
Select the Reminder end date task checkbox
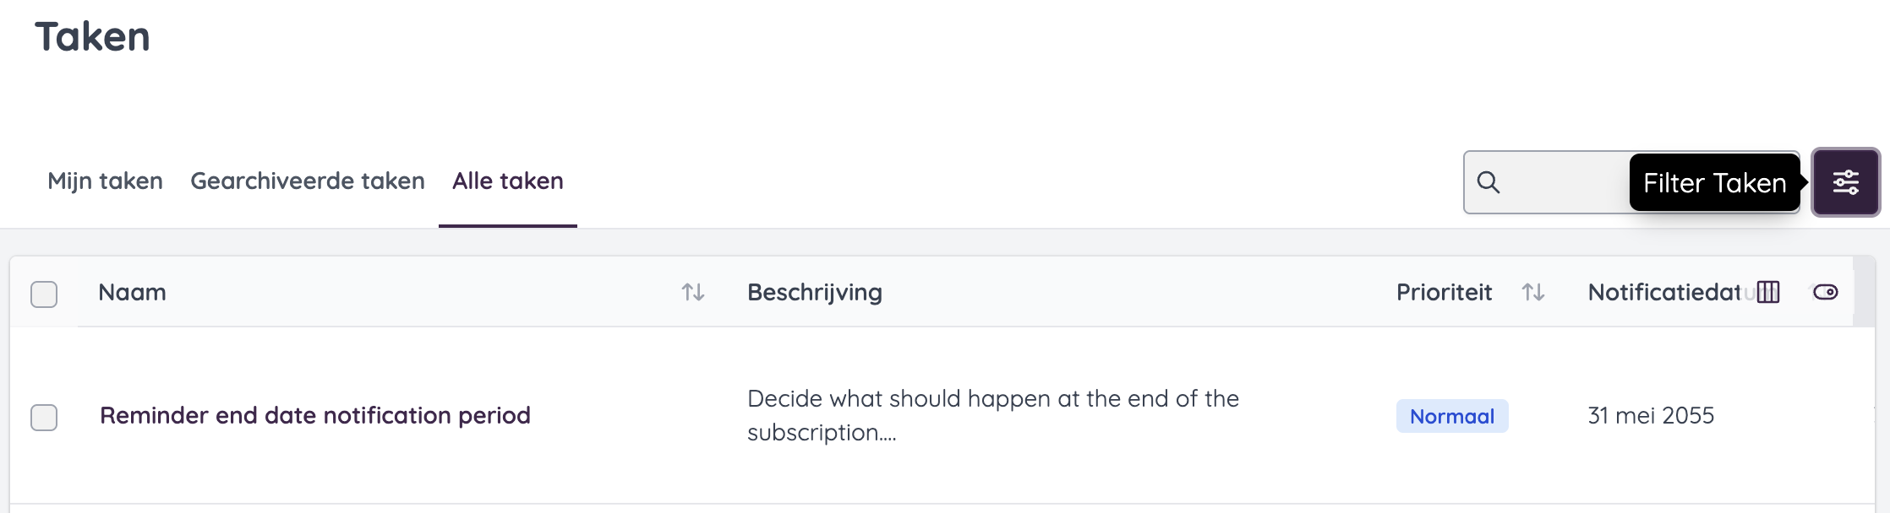44,417
